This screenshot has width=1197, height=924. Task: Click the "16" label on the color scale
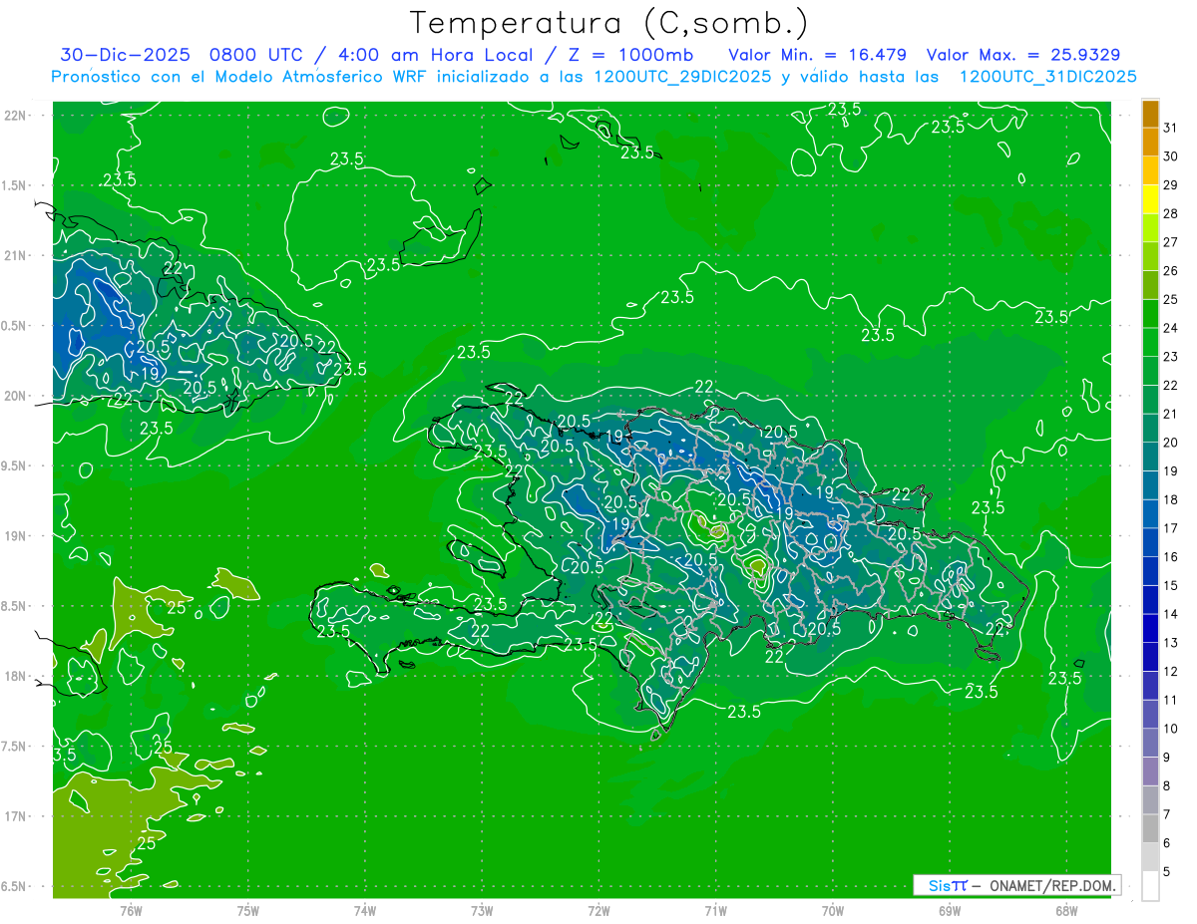(x=1170, y=557)
